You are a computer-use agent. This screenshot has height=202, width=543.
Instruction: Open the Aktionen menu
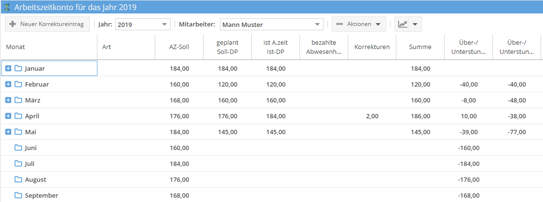click(359, 24)
